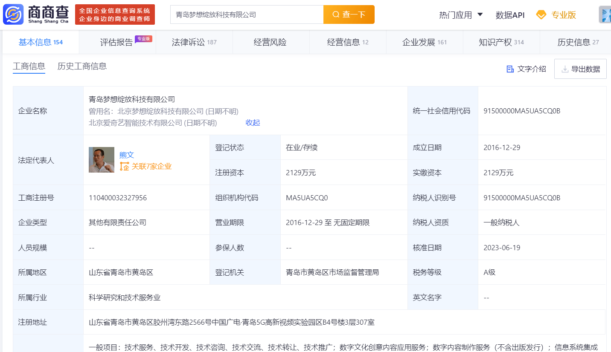The width and height of the screenshot is (611, 352).
Task: Click the 文字介绍 document icon
Action: pos(510,69)
